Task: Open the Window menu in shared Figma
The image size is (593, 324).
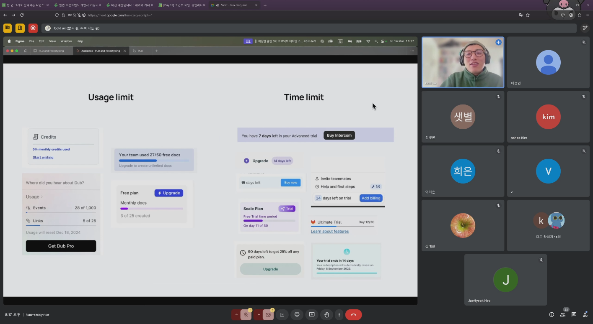Action: [x=66, y=41]
